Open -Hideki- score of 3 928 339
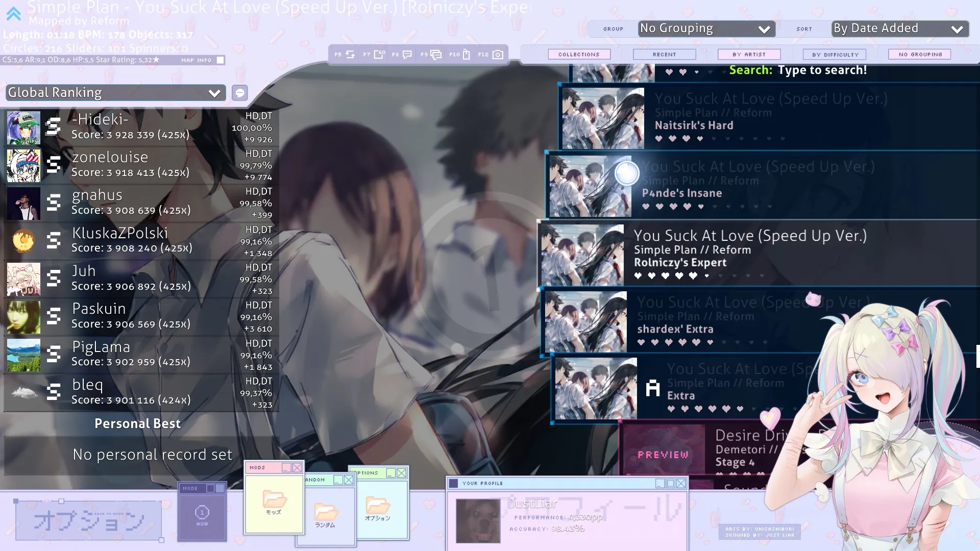This screenshot has height=551, width=980. [x=141, y=127]
